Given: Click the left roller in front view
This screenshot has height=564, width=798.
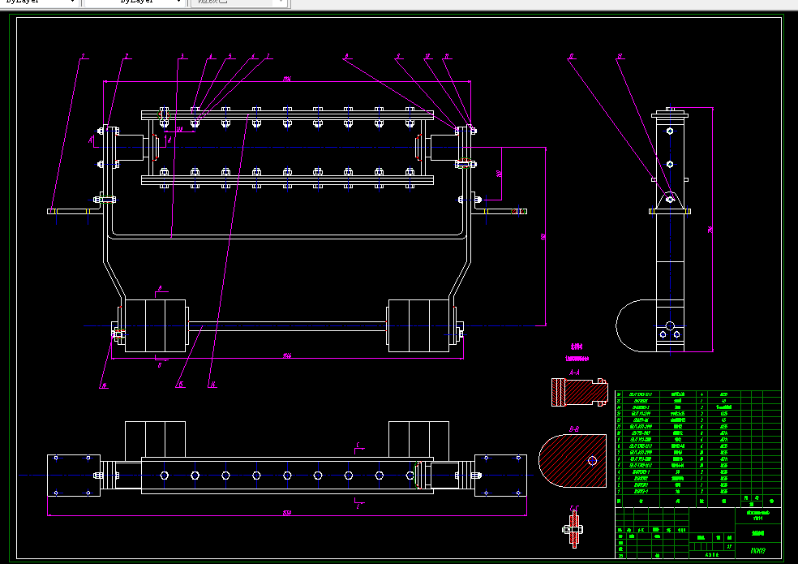Looking at the screenshot, I should click(x=155, y=325).
